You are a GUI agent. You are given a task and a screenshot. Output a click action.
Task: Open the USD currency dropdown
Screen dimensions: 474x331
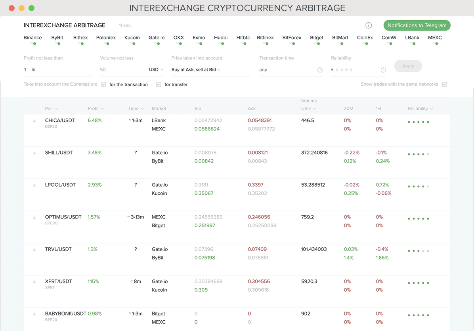[x=155, y=69]
